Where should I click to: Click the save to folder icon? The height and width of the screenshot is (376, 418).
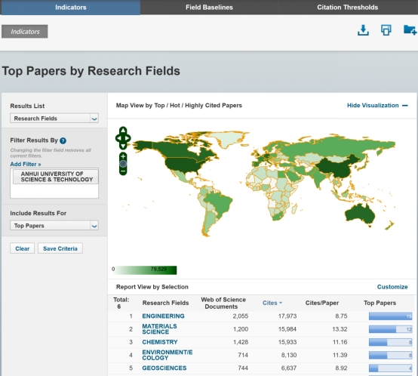pyautogui.click(x=410, y=30)
